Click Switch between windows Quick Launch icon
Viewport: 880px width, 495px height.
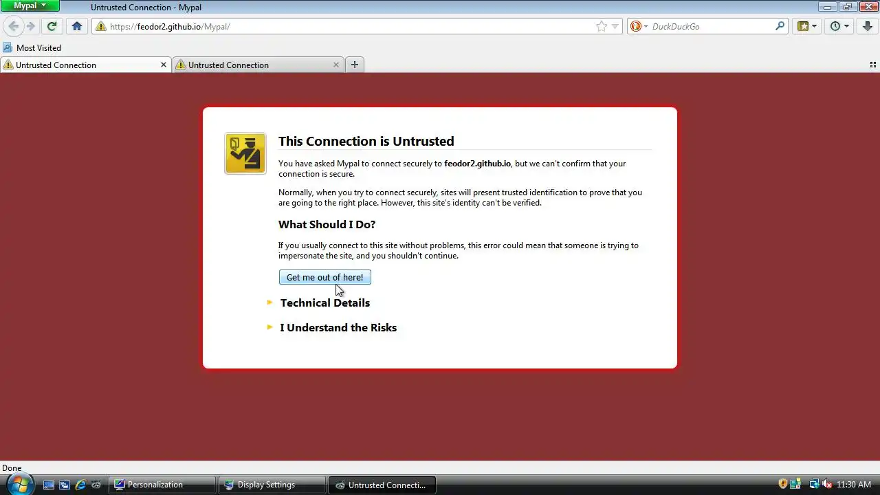65,485
